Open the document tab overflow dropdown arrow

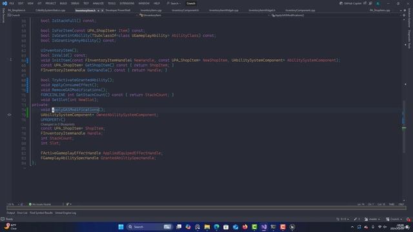[401, 10]
